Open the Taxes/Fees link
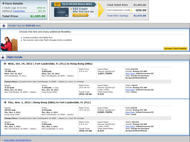190x142 pixels. (19, 11)
